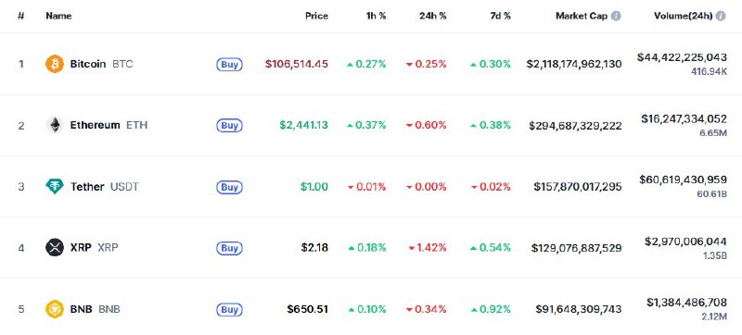The width and height of the screenshot is (742, 335).
Task: Click the Ethereum diamond logo icon
Action: click(x=55, y=125)
